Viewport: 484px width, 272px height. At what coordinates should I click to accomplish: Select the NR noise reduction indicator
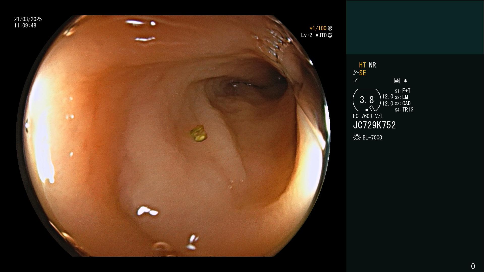click(x=372, y=65)
